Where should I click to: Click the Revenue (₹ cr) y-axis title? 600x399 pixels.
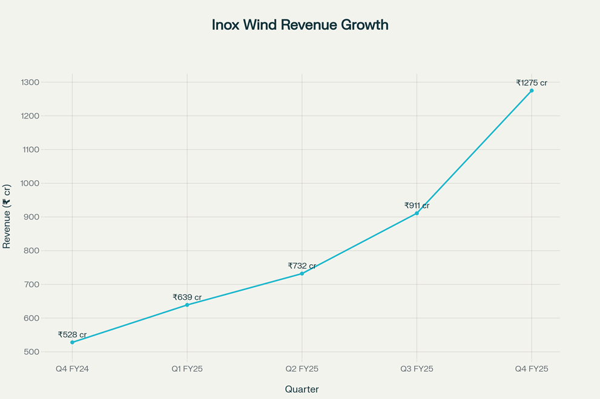pyautogui.click(x=7, y=216)
